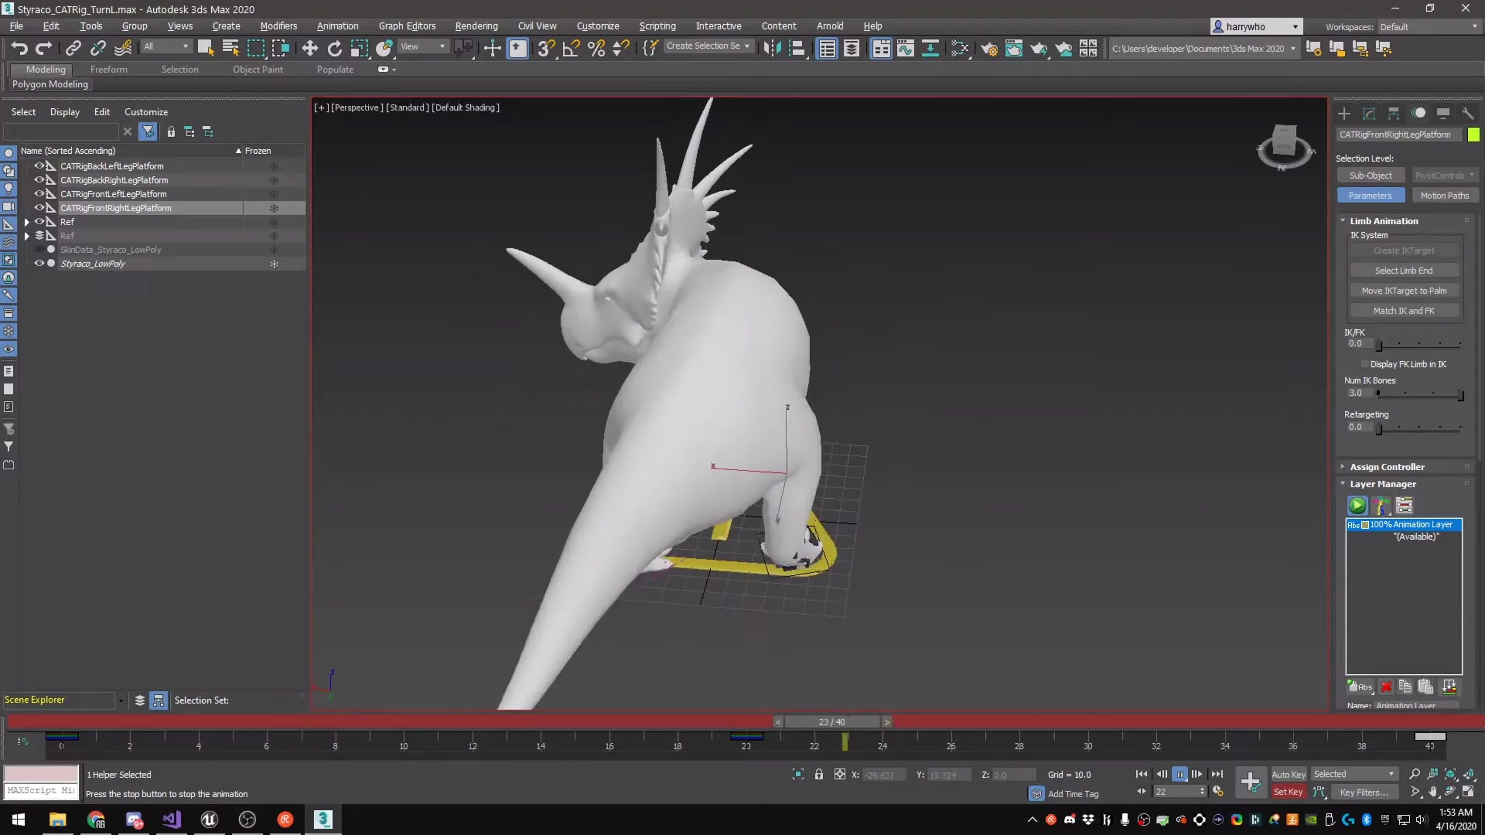Screen dimensions: 1485x835
Task: Toggle visibility of CATRigFrontRightLegPlatform
Action: [39, 207]
